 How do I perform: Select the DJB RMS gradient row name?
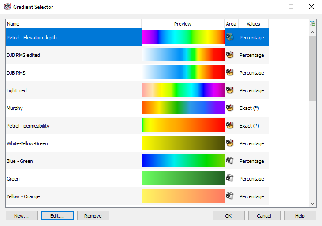point(16,73)
